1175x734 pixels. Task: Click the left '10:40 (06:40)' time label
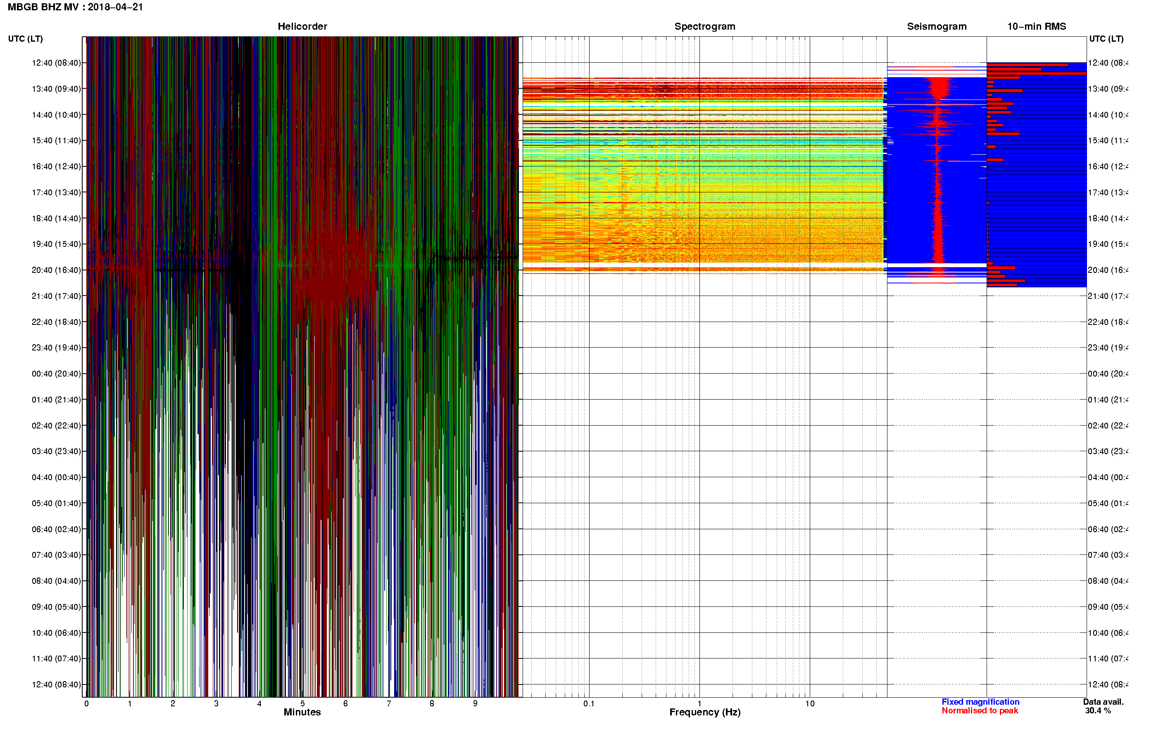pos(56,633)
